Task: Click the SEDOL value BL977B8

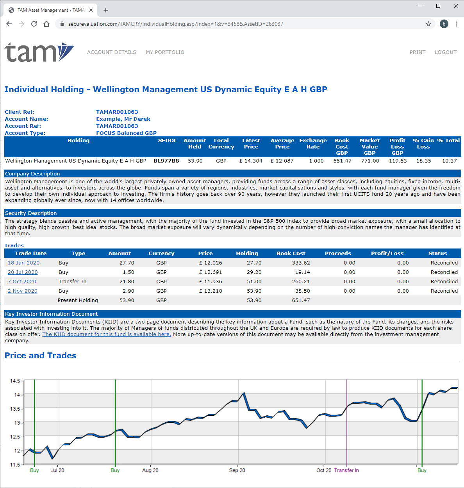Action: point(166,161)
